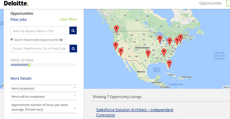This screenshot has width=230, height=119.
Task: Click the Within 30 Miles slider handle
Action: [x=29, y=65]
